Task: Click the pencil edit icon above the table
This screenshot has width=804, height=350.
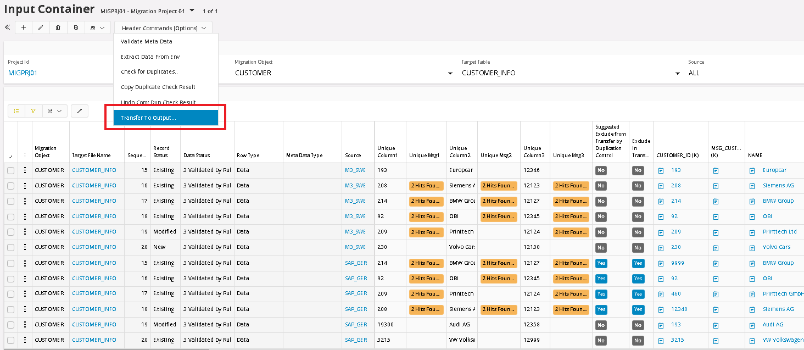Action: coord(80,111)
